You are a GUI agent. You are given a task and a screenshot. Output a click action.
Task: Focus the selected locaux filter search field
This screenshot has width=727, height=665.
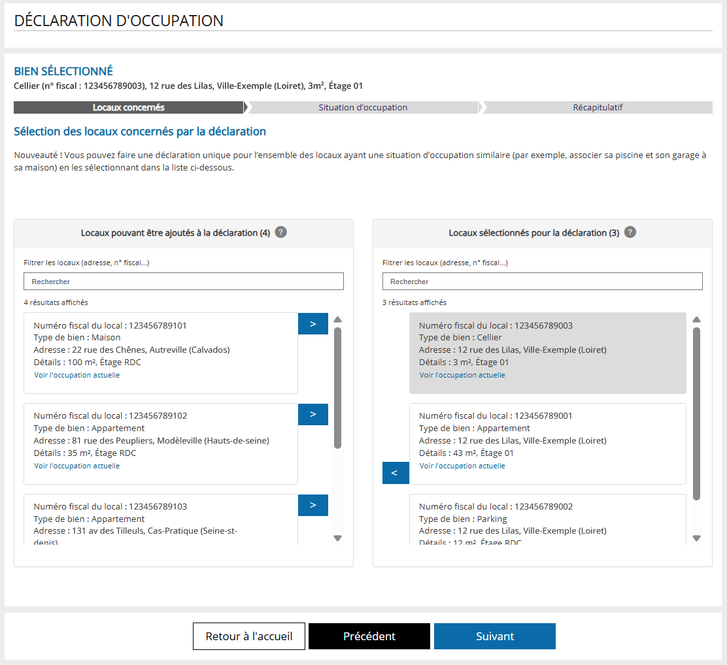543,282
